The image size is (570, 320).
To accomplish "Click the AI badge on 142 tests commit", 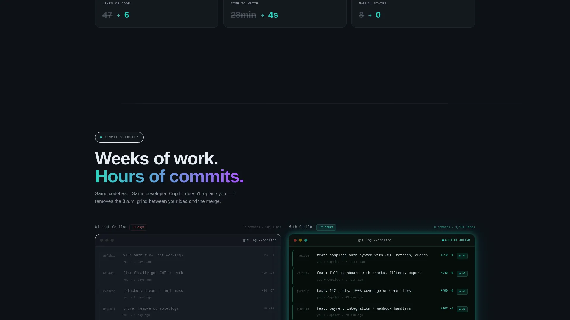I will click(462, 291).
